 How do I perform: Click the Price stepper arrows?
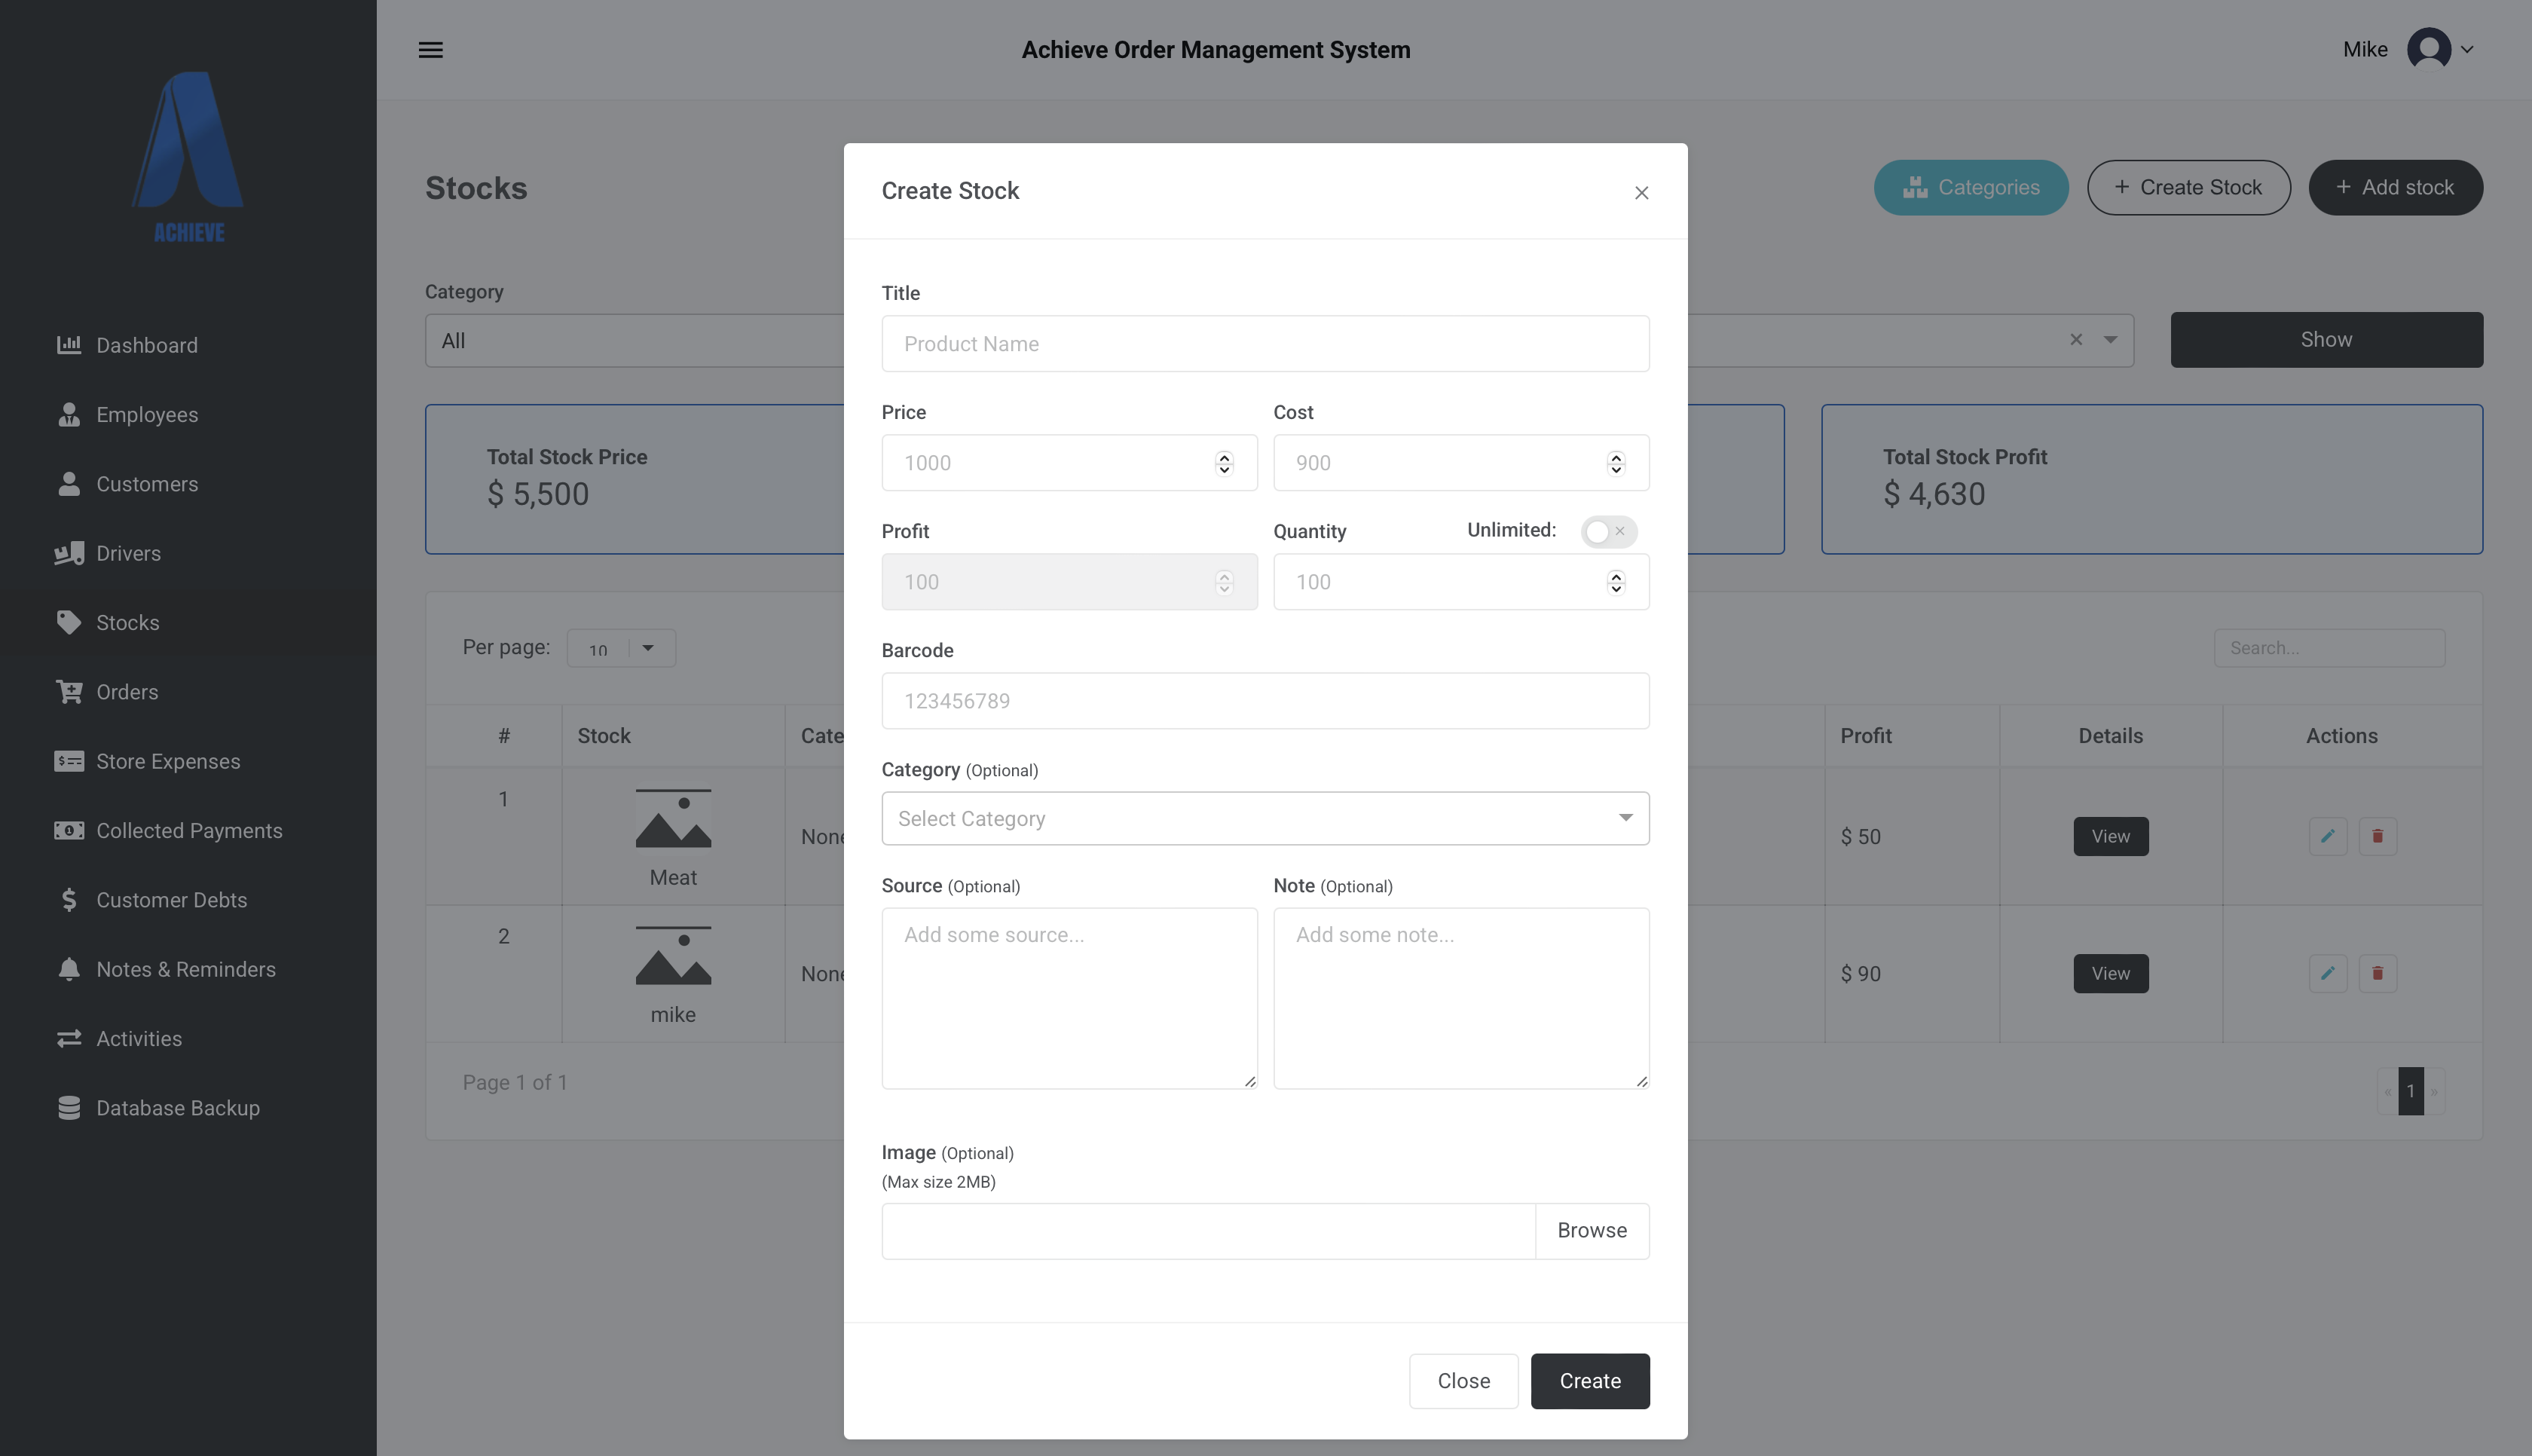point(1224,463)
